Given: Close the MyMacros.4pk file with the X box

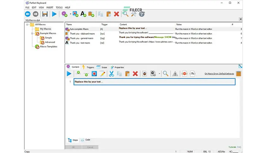Looking at the screenshot, I should click(241, 19).
